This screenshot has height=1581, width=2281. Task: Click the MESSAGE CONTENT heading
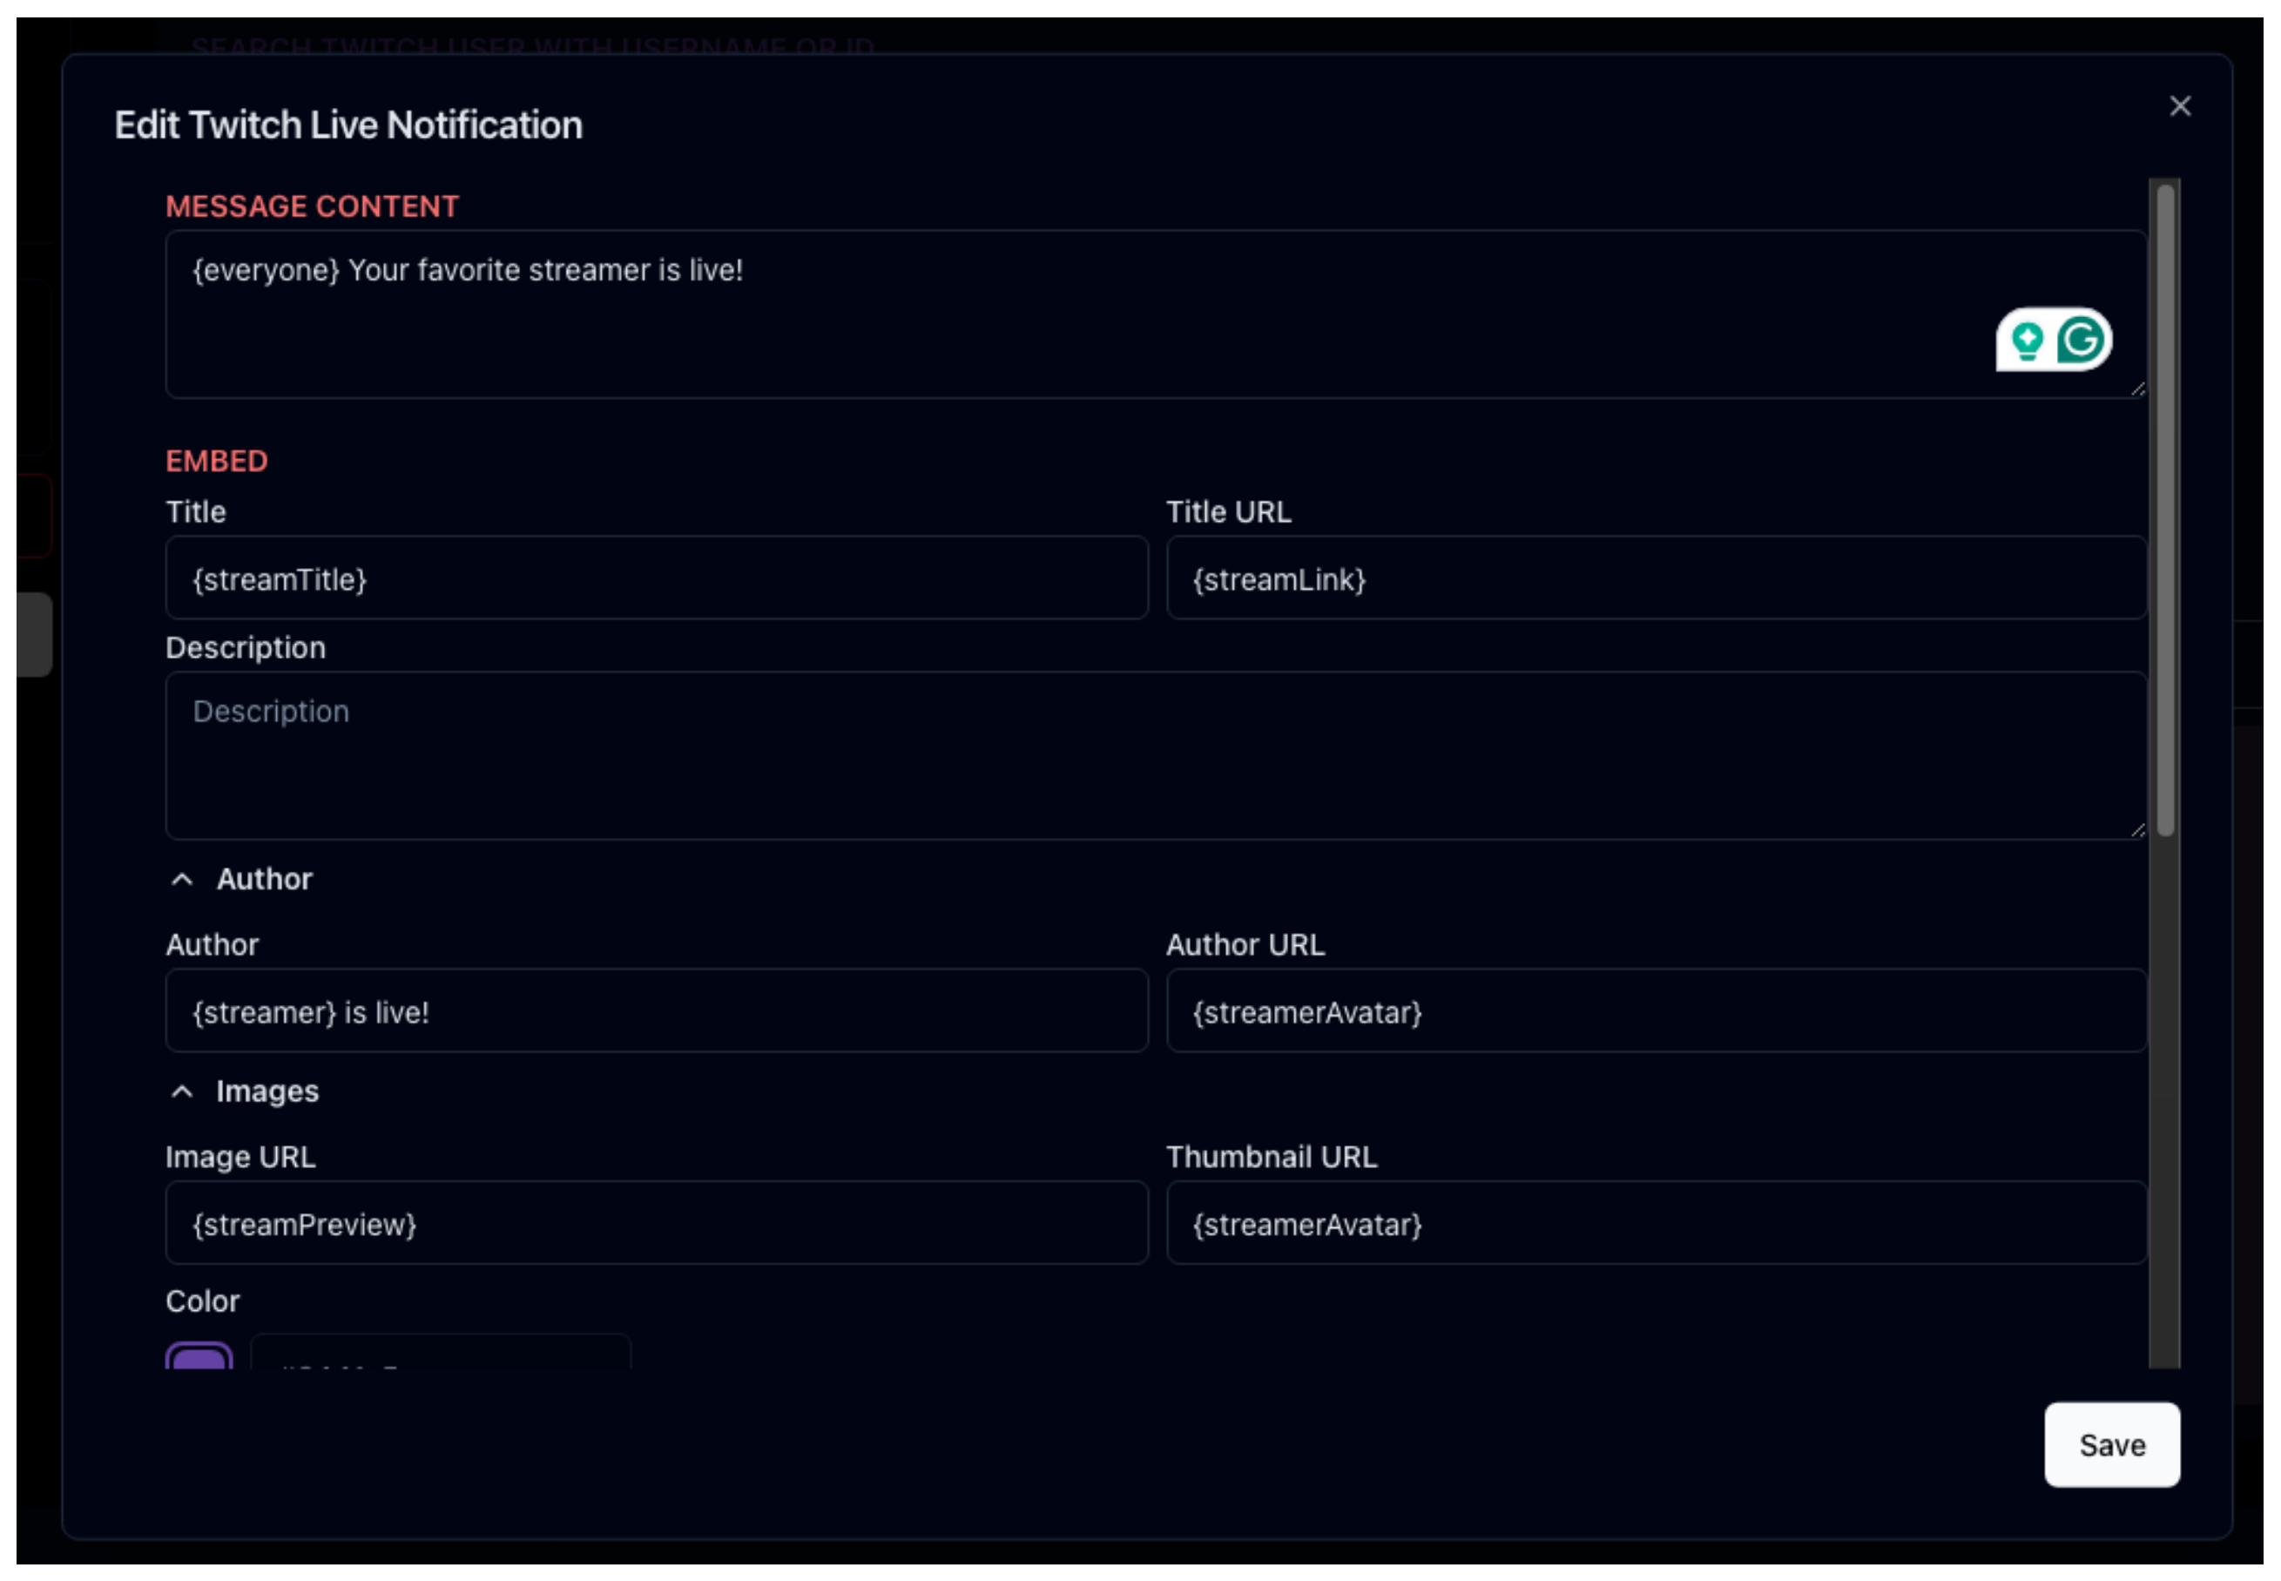coord(312,206)
